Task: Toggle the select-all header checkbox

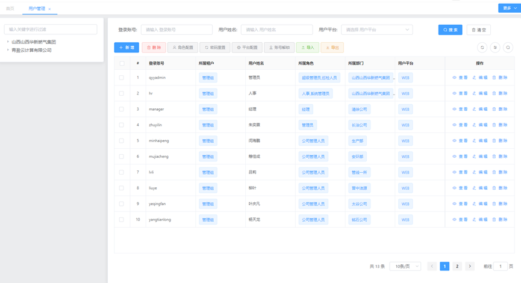Action: 122,63
